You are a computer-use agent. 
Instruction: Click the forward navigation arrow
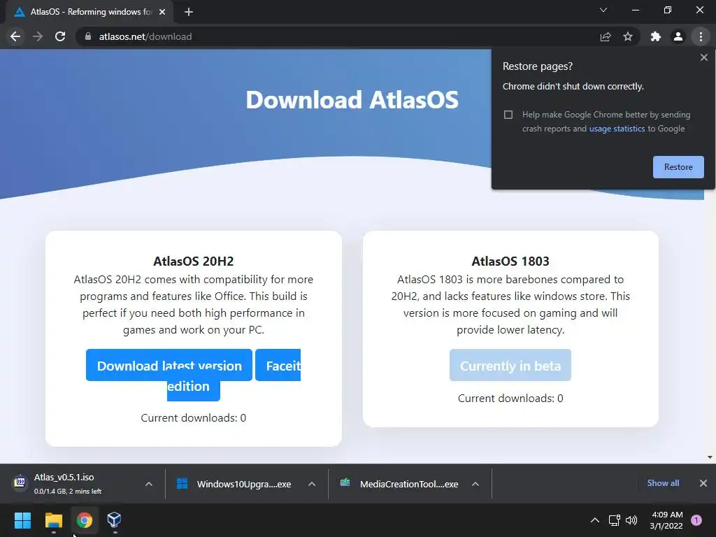pyautogui.click(x=38, y=36)
